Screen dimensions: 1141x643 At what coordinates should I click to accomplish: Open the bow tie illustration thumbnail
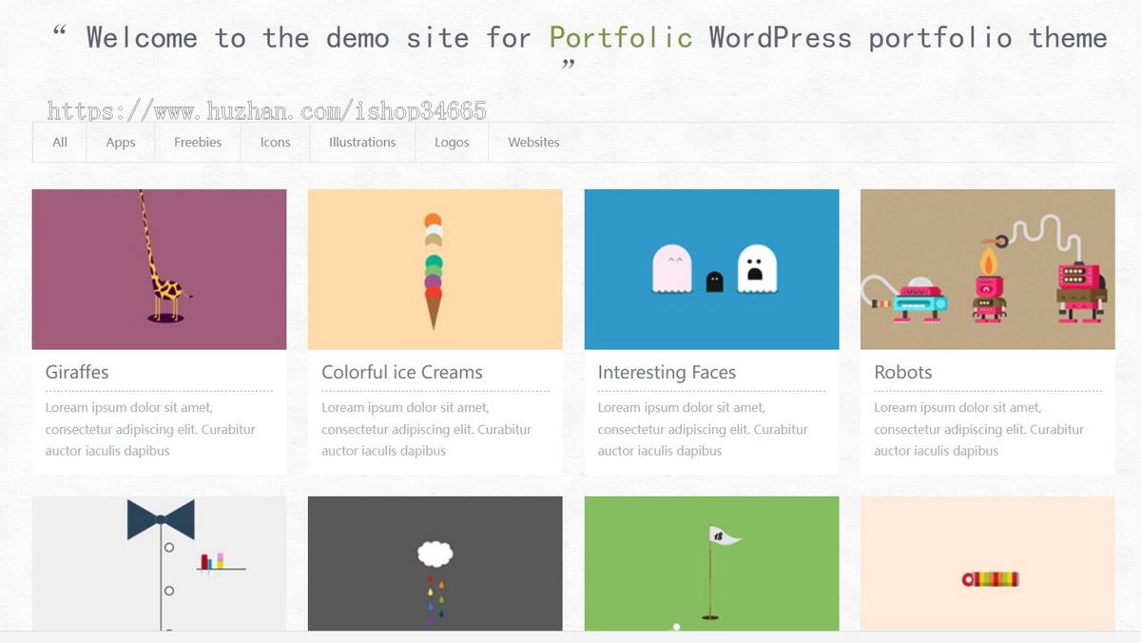(x=159, y=563)
